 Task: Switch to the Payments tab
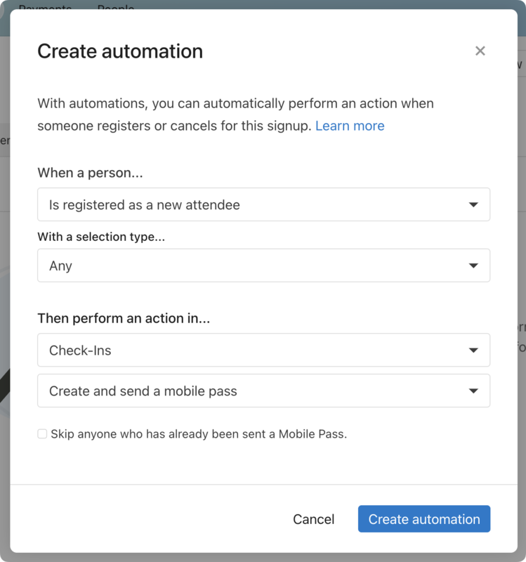[46, 8]
